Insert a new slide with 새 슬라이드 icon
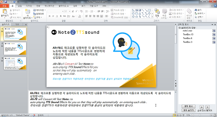 click(27, 11)
